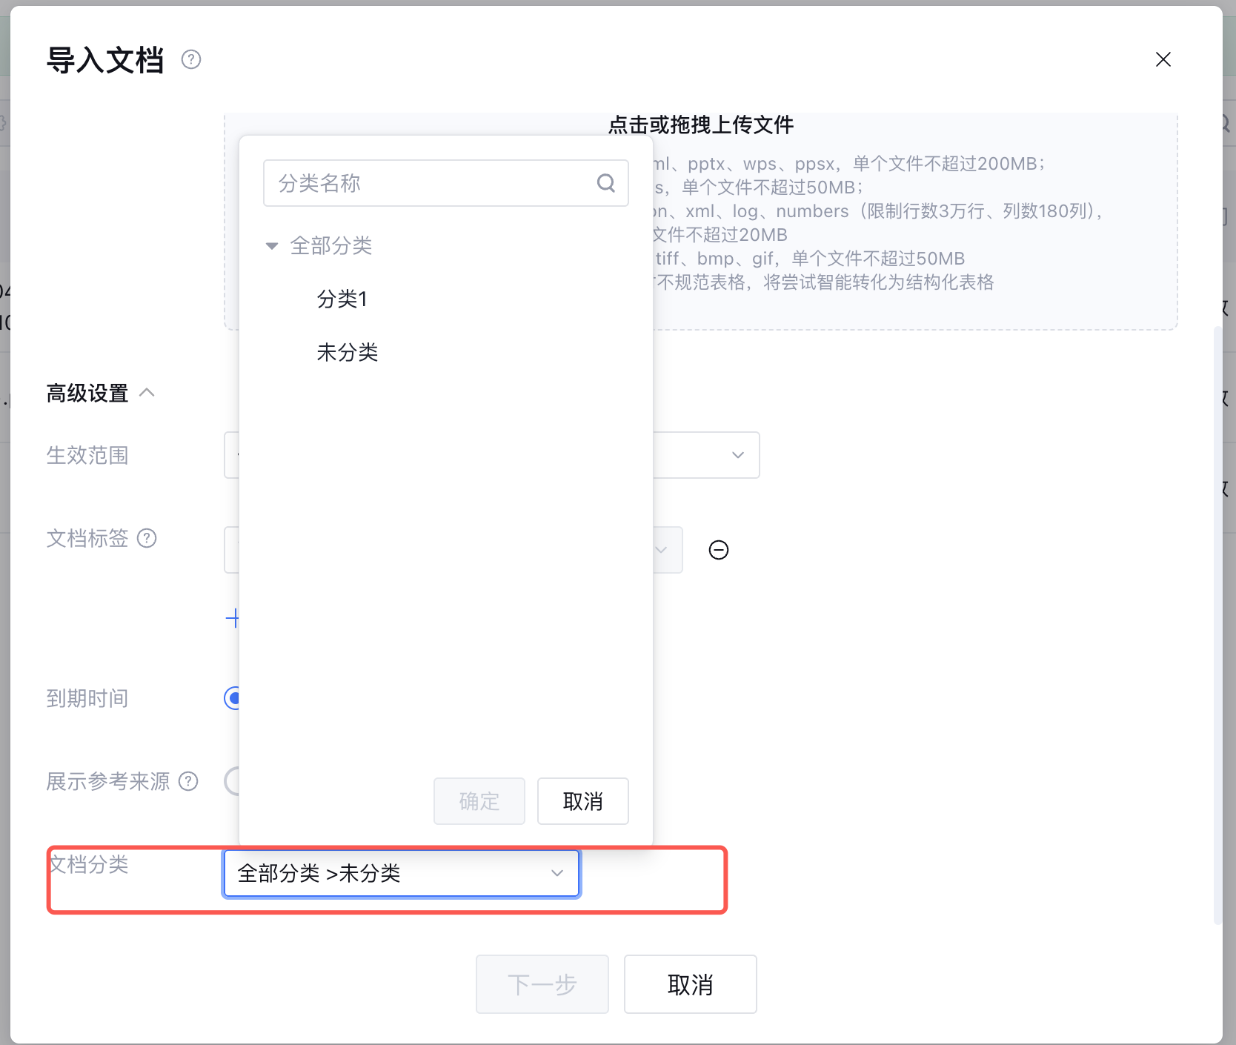
Task: Click the search magnifier icon in 分类名称 field
Action: tap(606, 183)
